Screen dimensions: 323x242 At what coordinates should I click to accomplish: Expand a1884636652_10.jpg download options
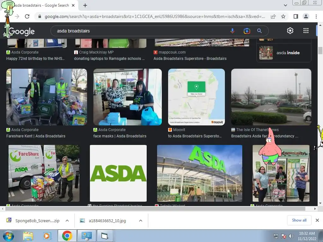[x=141, y=221]
